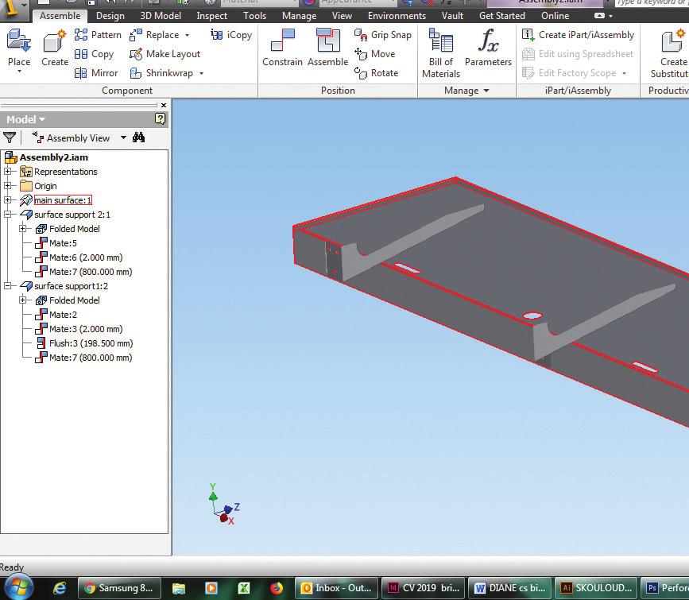Expand the Origin folder node
Screen dimensions: 689x600
(7, 185)
